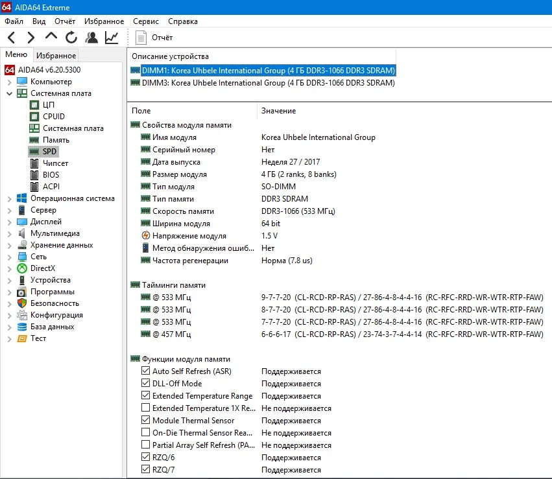Viewport: 552px width, 479px height.
Task: Open the BIOS item icon
Action: click(34, 175)
